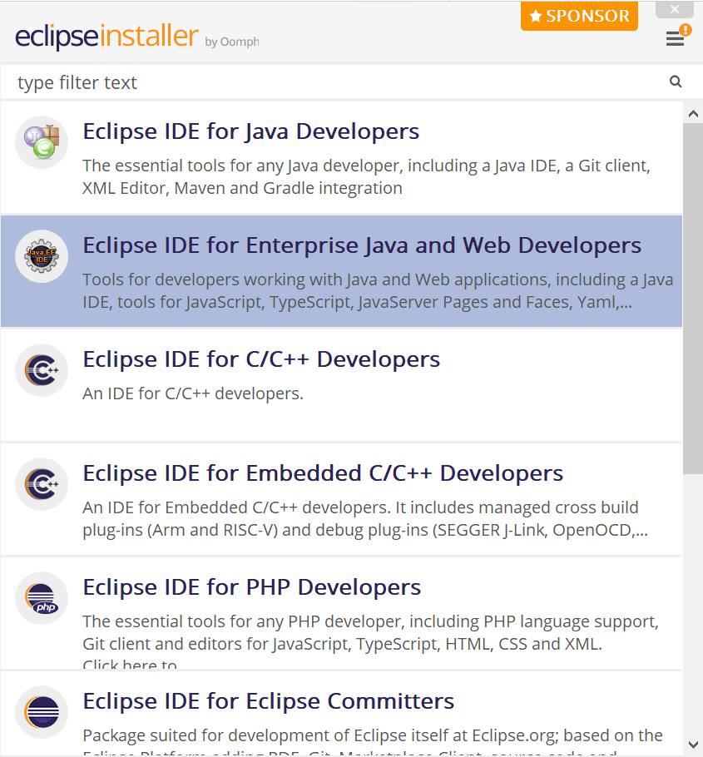
Task: Select Eclipse IDE for Java Developers title
Action: tap(251, 131)
